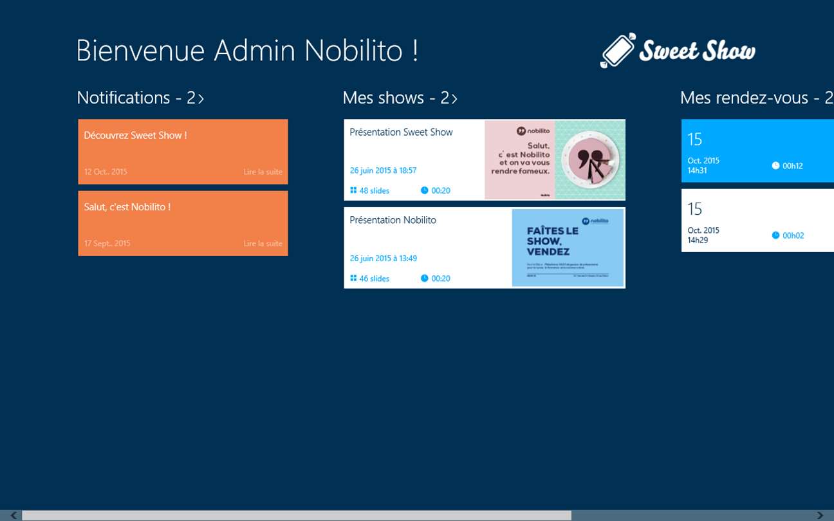Click clock icon in Présentation Sweet Show card
This screenshot has width=834, height=521.
(424, 190)
